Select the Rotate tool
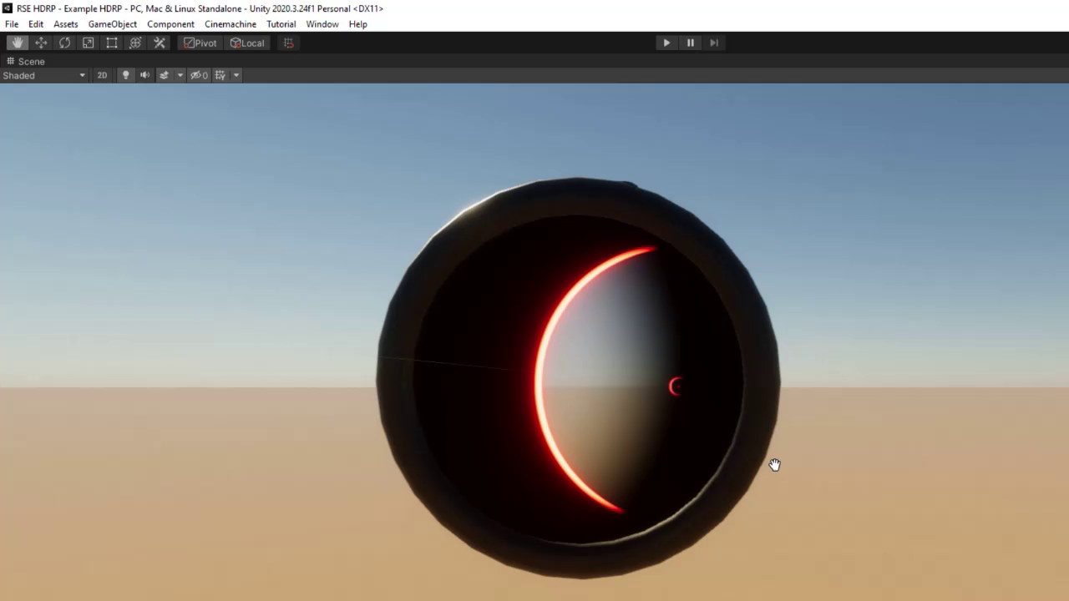Viewport: 1069px width, 601px height. [64, 43]
